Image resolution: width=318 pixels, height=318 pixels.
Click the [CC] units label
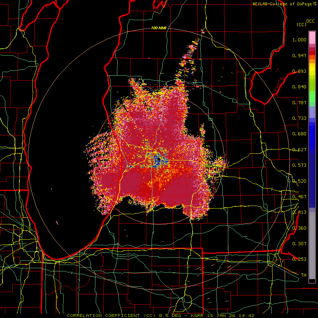301,24
